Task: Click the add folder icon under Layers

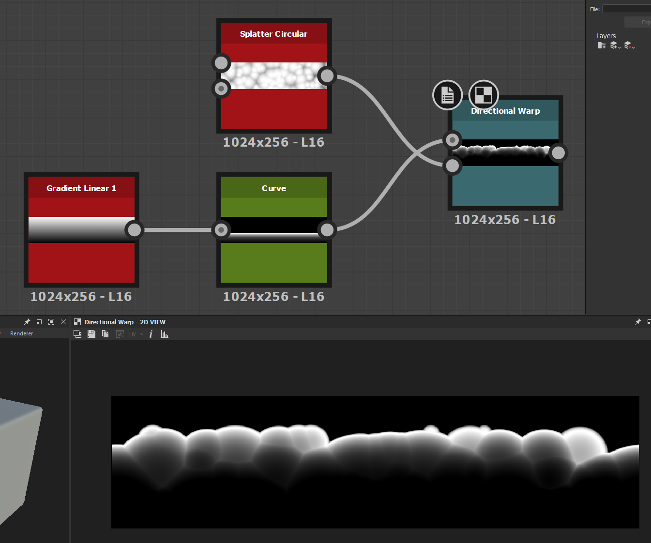Action: coord(602,45)
